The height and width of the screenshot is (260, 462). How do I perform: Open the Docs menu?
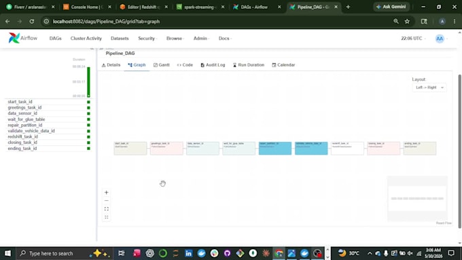(225, 38)
